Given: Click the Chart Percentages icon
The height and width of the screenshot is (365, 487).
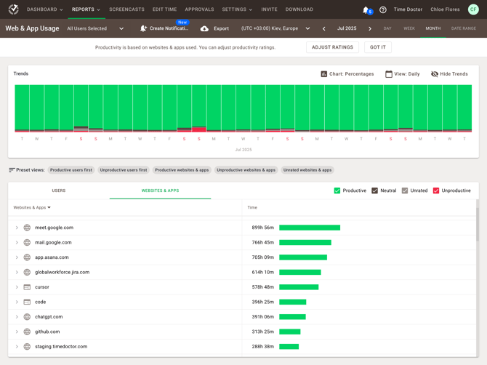Looking at the screenshot, I should click(x=324, y=74).
